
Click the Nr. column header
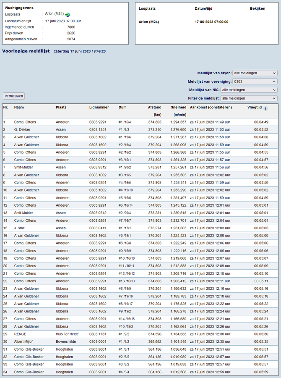point(6,107)
